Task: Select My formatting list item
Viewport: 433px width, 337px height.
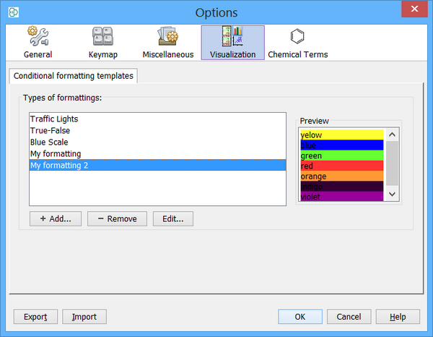Action: tap(56, 154)
